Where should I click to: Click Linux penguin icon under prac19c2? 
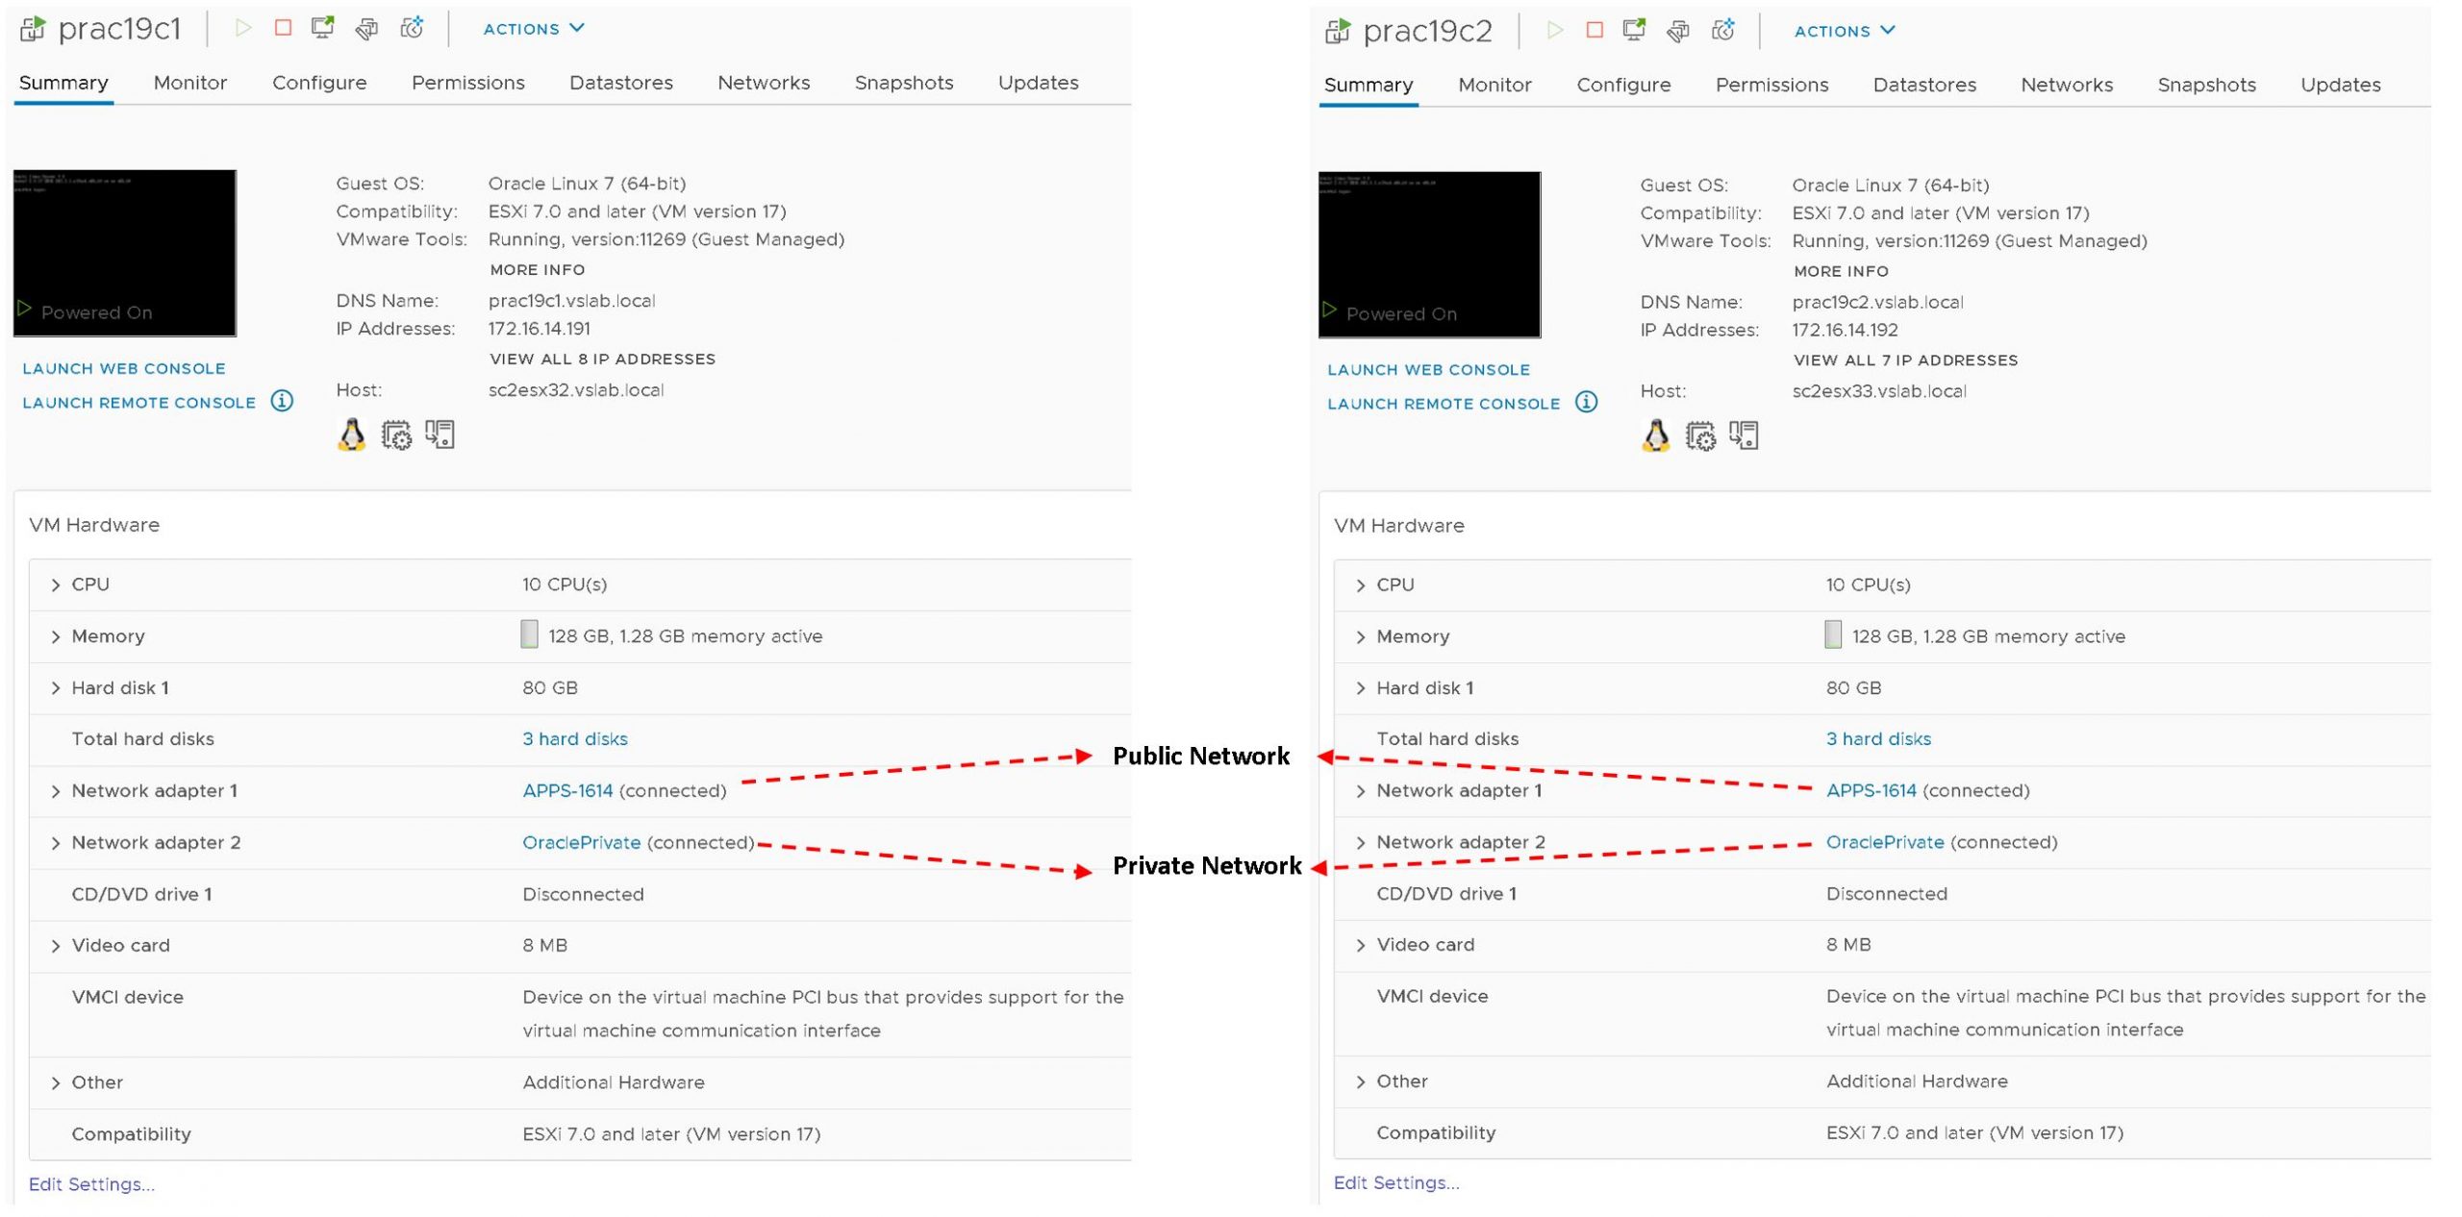tap(1655, 435)
